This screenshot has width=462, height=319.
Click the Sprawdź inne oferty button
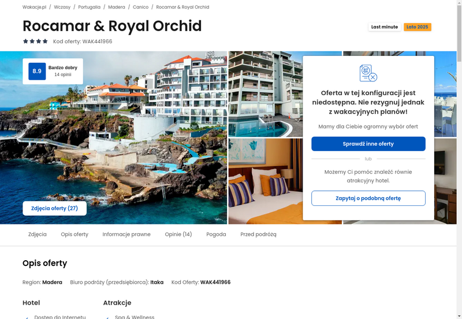[368, 144]
